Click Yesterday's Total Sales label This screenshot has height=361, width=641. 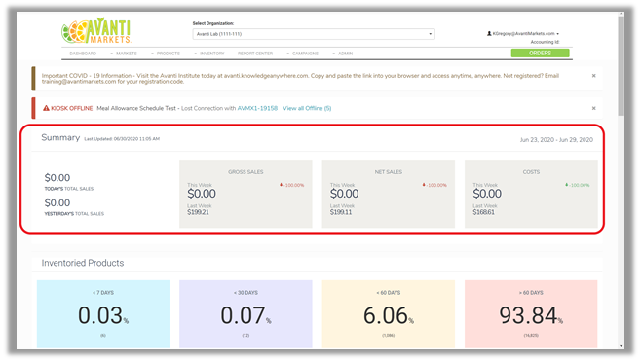[74, 213]
